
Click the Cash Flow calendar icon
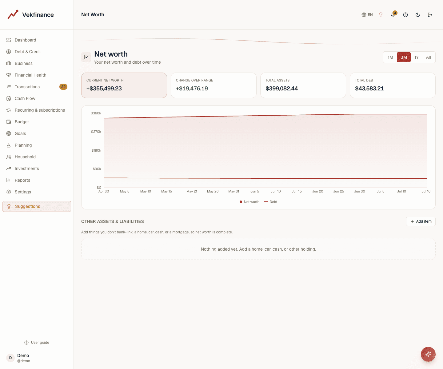tap(9, 98)
